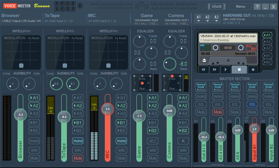Mute the Browser strip

(x=34, y=158)
